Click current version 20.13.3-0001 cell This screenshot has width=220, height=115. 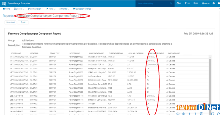tap(113, 80)
